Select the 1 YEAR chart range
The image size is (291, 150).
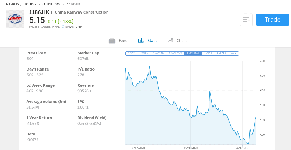208,54
